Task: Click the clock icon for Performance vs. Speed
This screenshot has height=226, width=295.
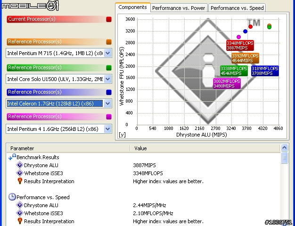Action: [x=12, y=197]
